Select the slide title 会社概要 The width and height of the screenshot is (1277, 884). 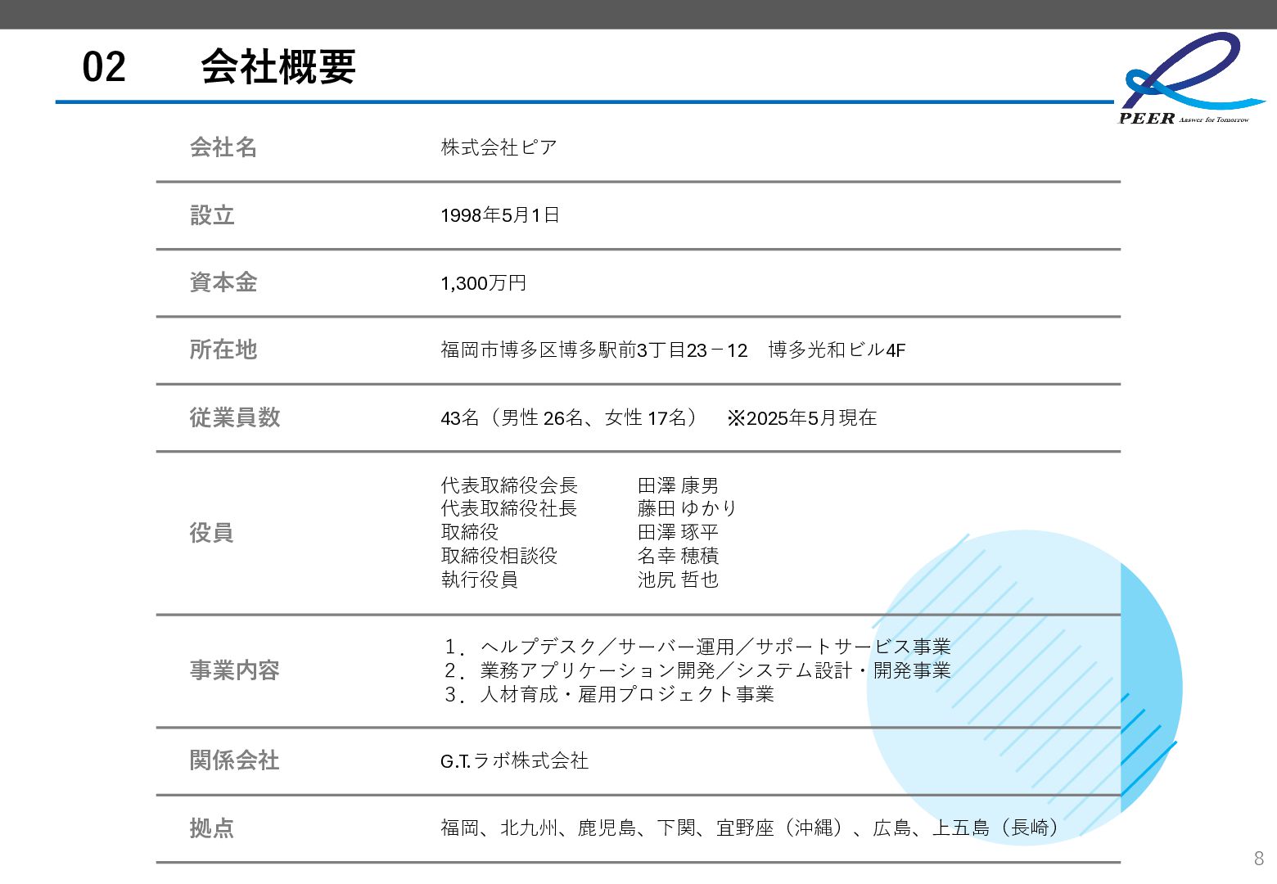tap(278, 66)
